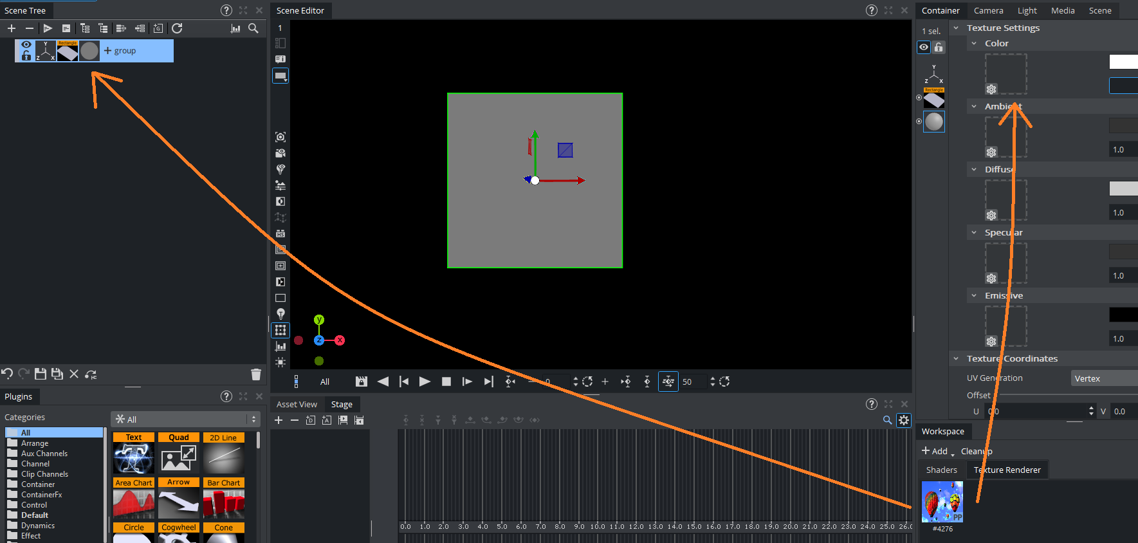Click the trash icon below Scene Tree
This screenshot has height=543, width=1138.
tap(256, 374)
